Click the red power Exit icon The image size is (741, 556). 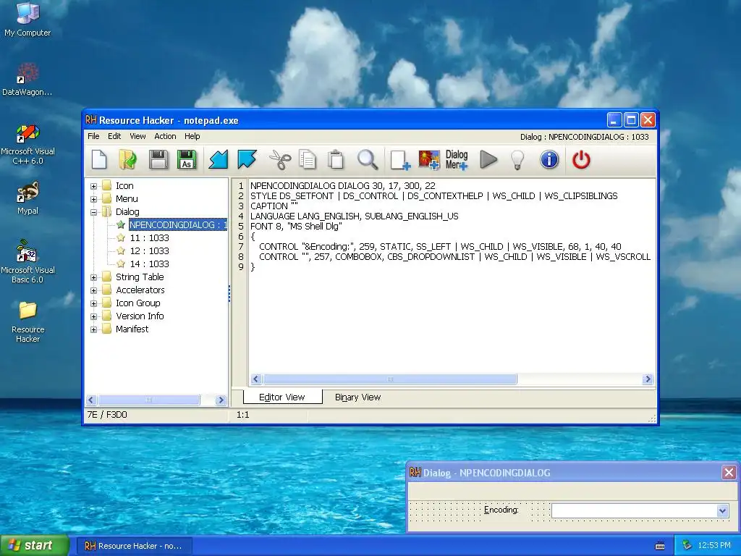[x=581, y=160]
